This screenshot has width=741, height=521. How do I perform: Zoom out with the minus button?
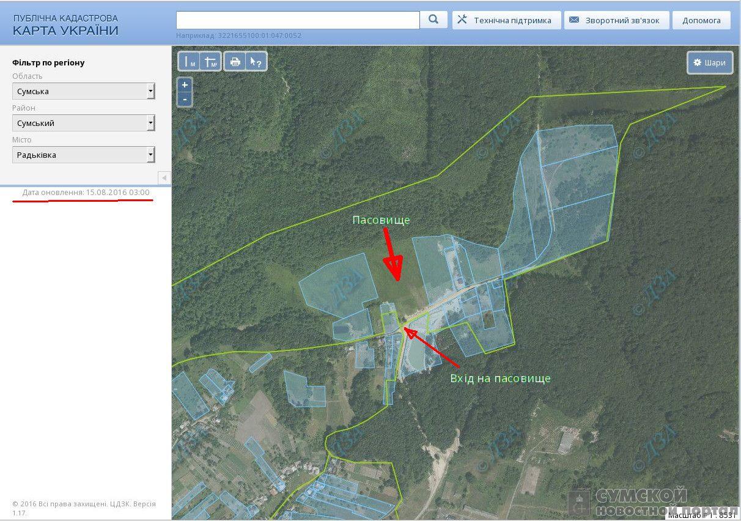[185, 99]
